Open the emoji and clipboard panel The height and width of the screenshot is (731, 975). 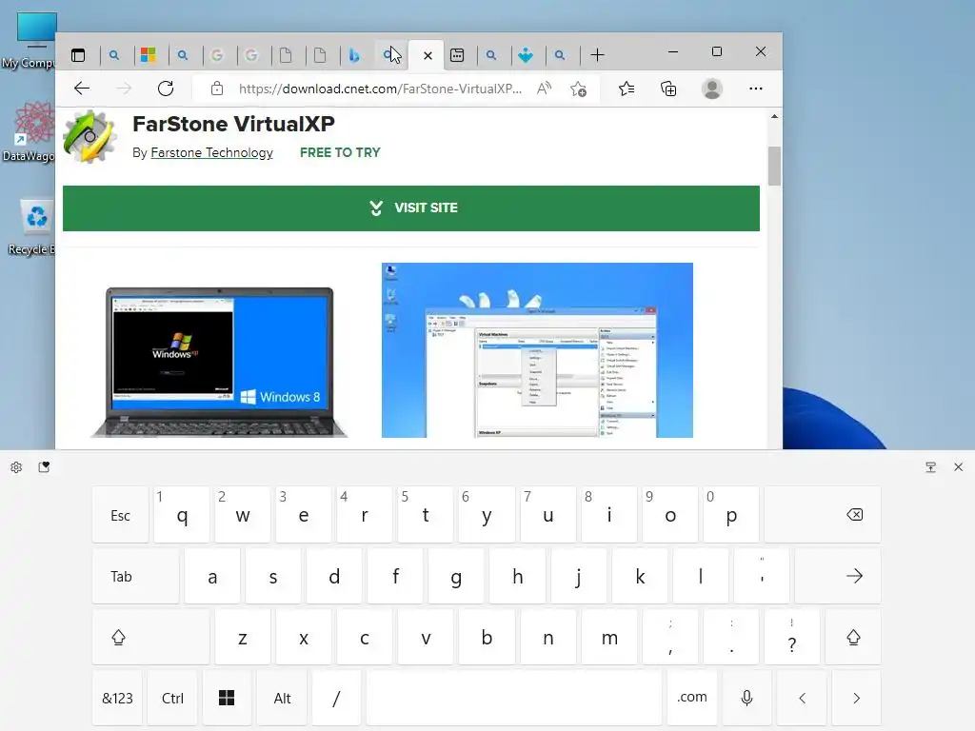pos(44,467)
